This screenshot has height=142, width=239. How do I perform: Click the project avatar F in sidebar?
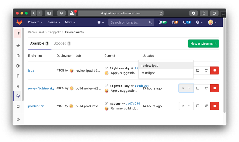tap(18, 34)
